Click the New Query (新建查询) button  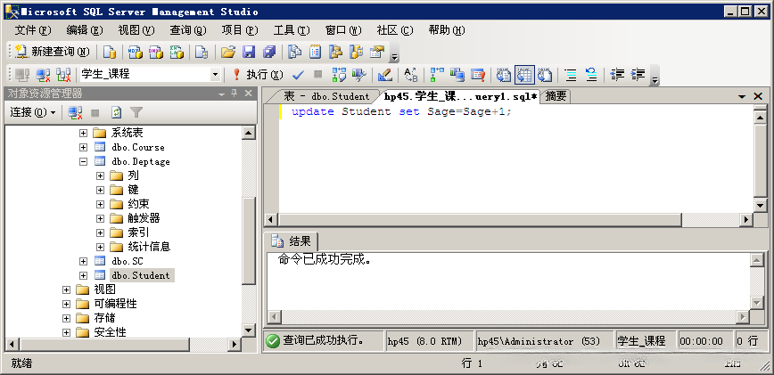pos(53,52)
